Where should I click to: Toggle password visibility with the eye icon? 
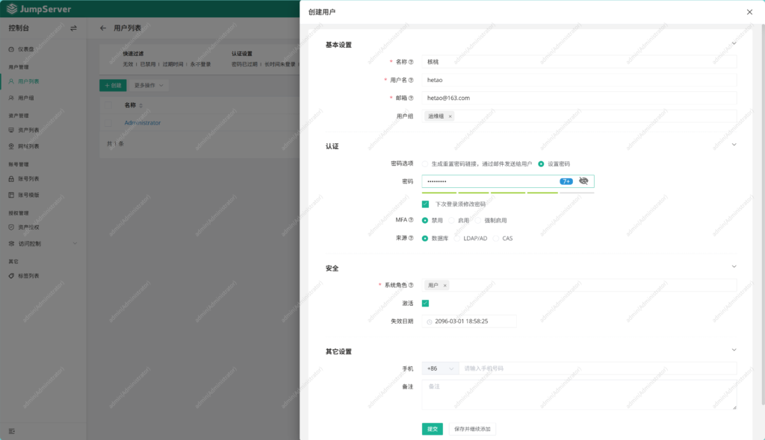point(583,180)
